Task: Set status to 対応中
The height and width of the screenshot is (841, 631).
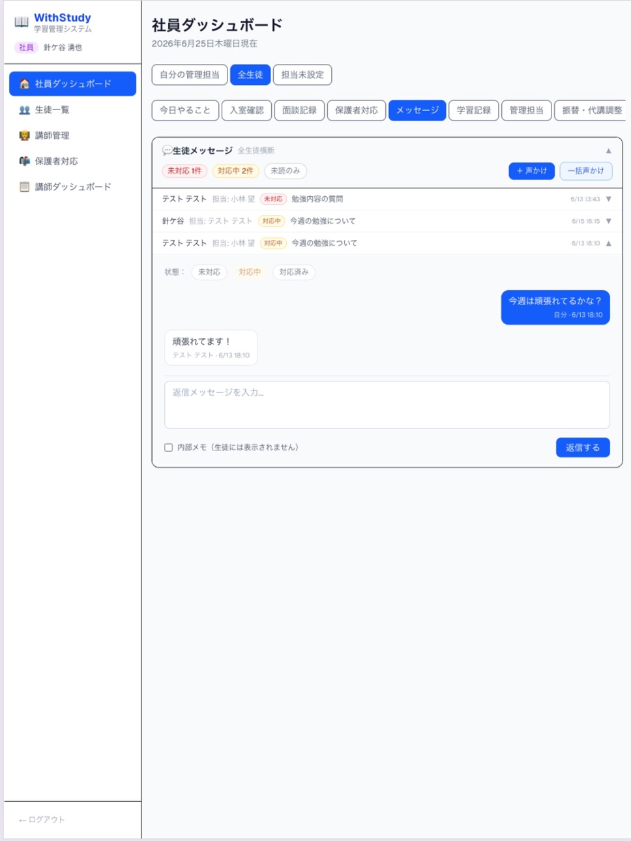Action: [250, 273]
